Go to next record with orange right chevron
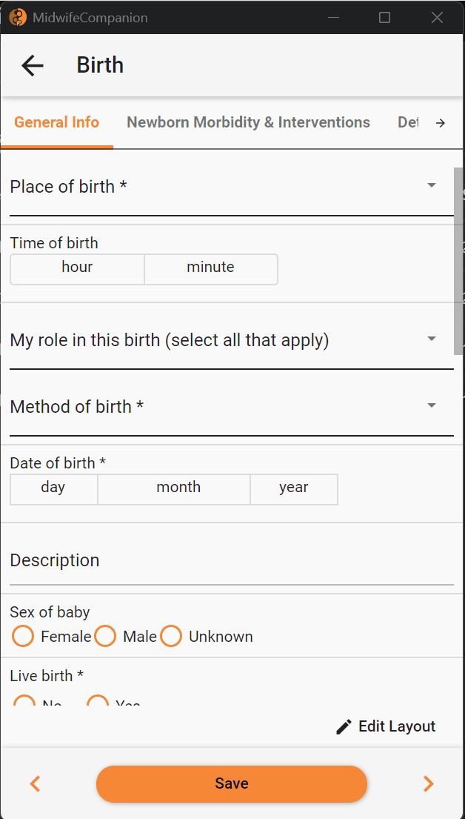 coord(429,783)
